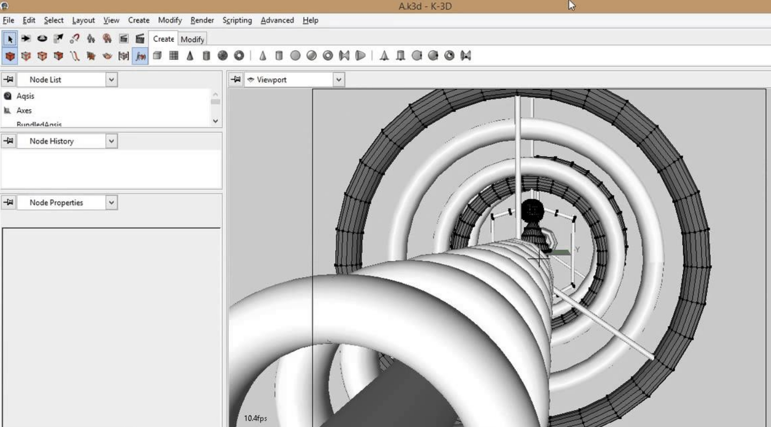The width and height of the screenshot is (771, 427).
Task: Switch to node selection mode
Action: [x=10, y=56]
